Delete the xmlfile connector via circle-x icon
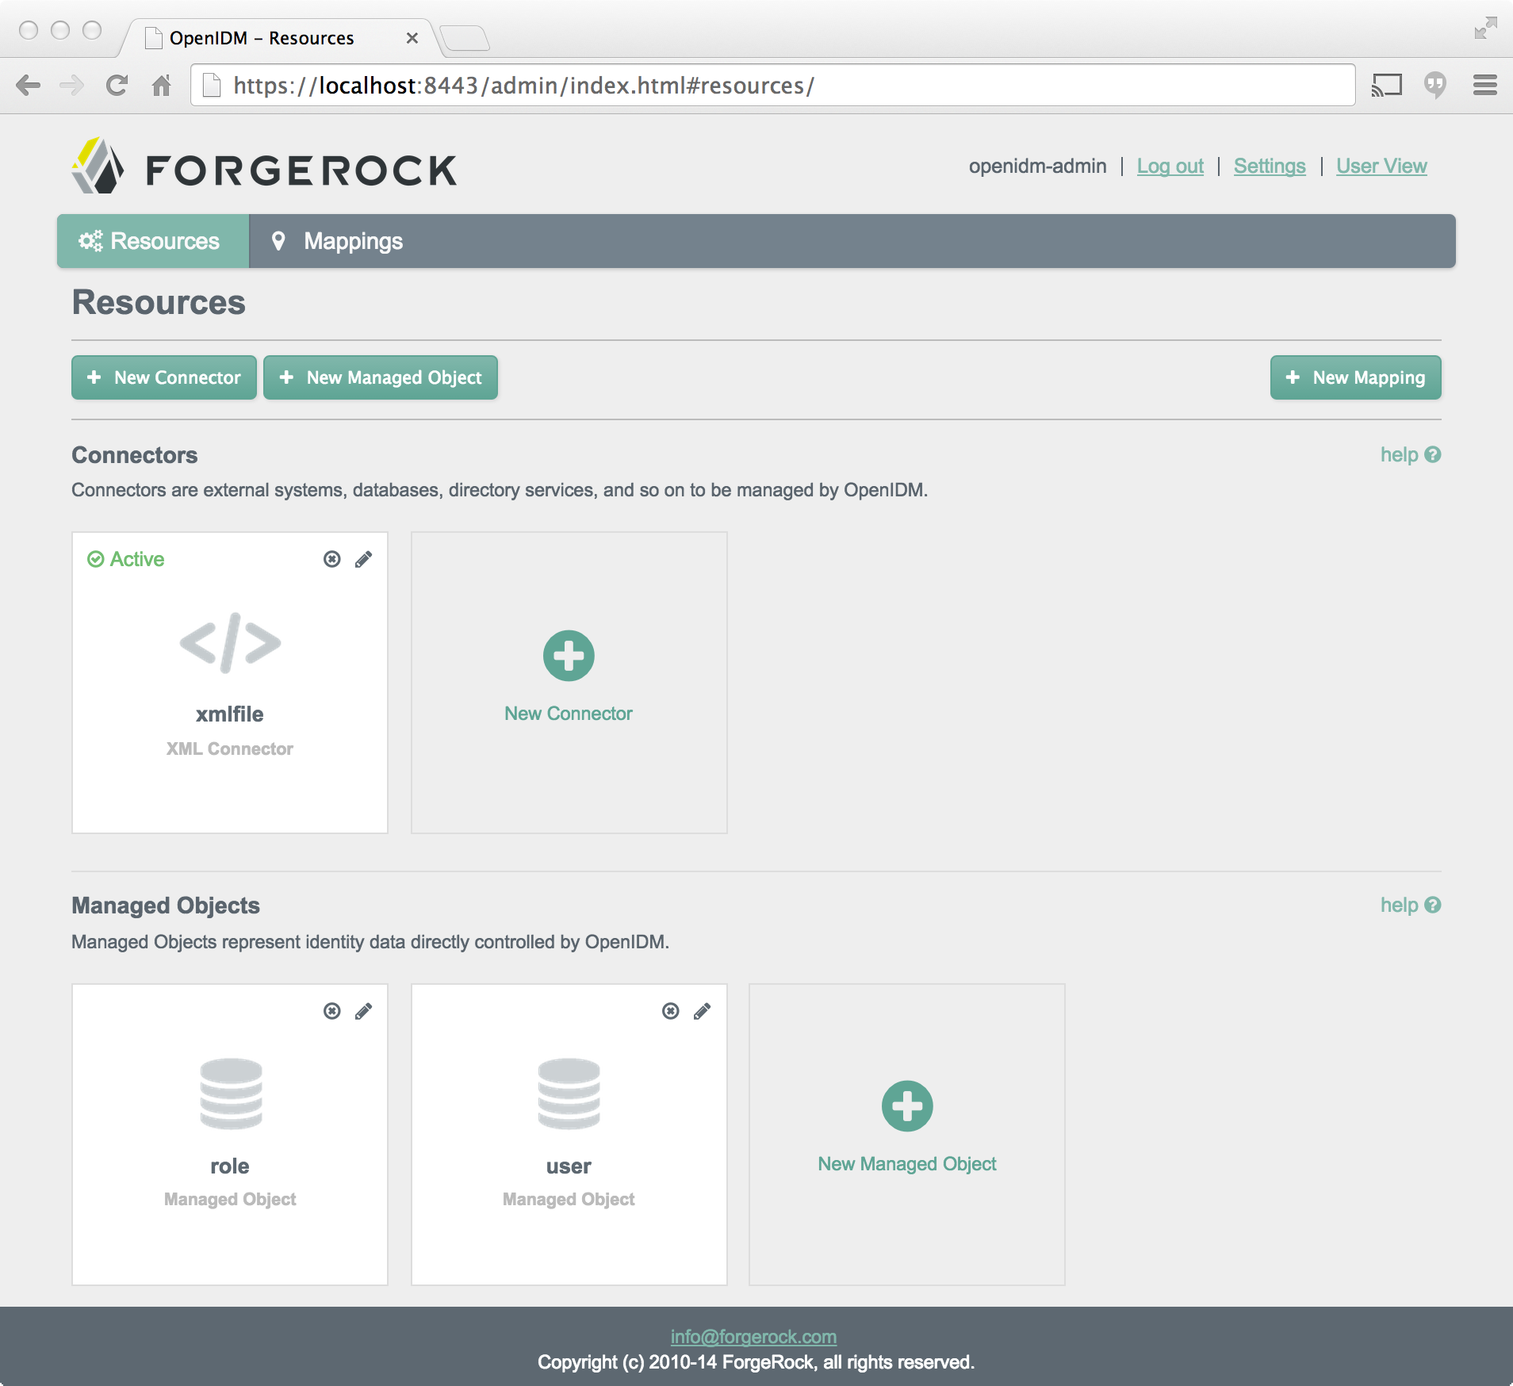Viewport: 1513px width, 1386px height. [332, 559]
